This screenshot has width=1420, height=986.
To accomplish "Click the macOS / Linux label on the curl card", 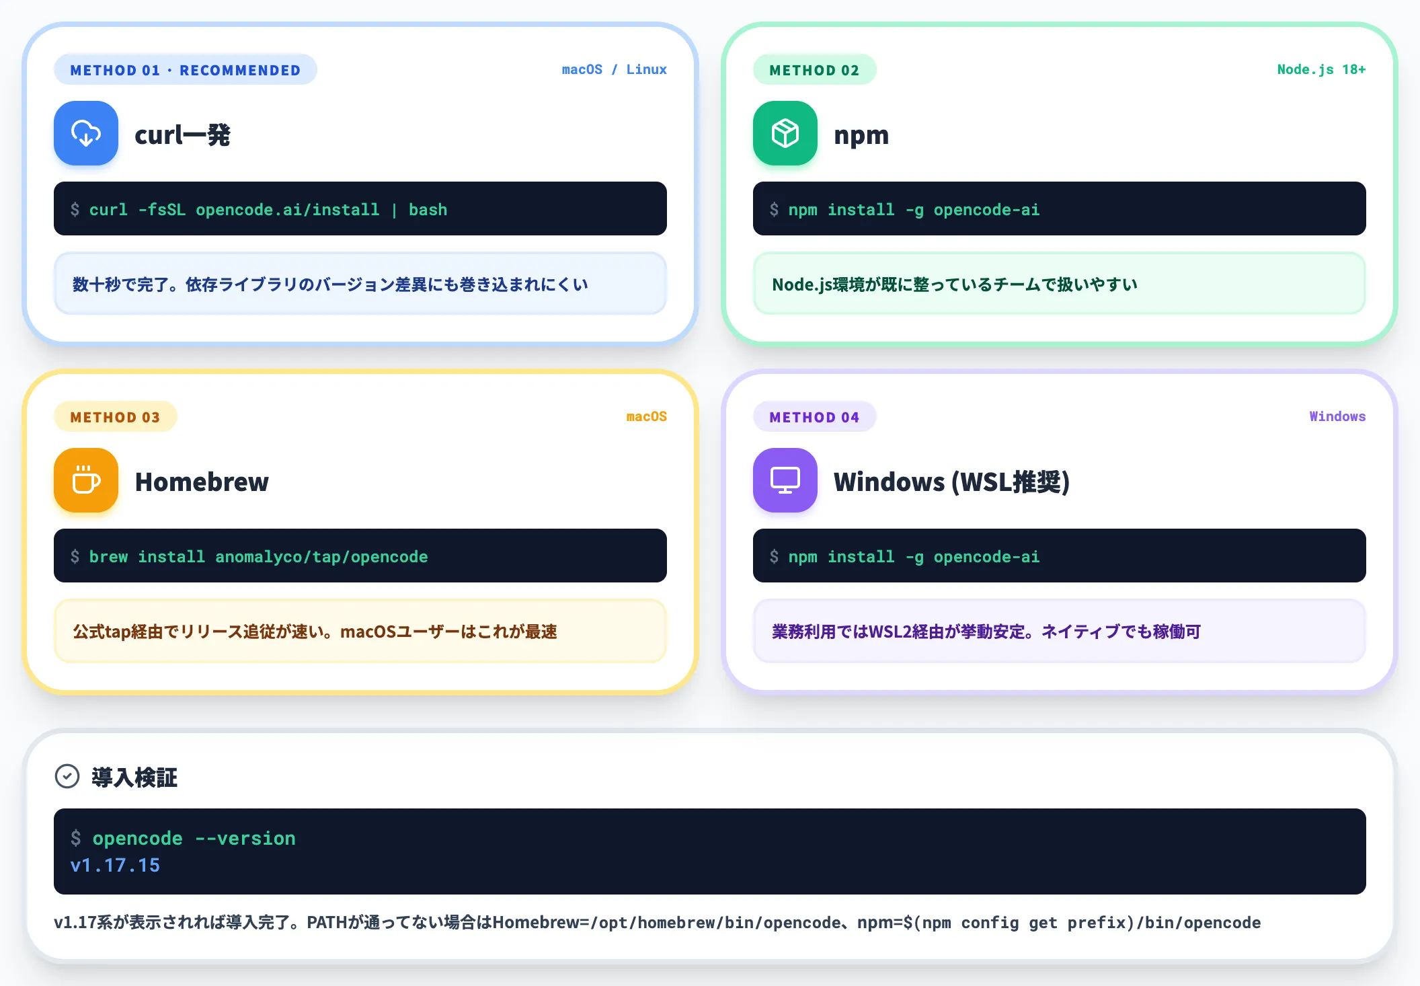I will coord(615,69).
